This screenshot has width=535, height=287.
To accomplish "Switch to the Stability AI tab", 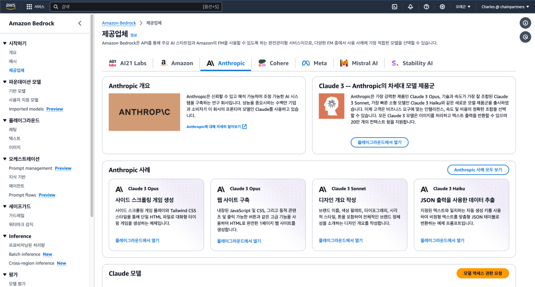I will tap(412, 63).
